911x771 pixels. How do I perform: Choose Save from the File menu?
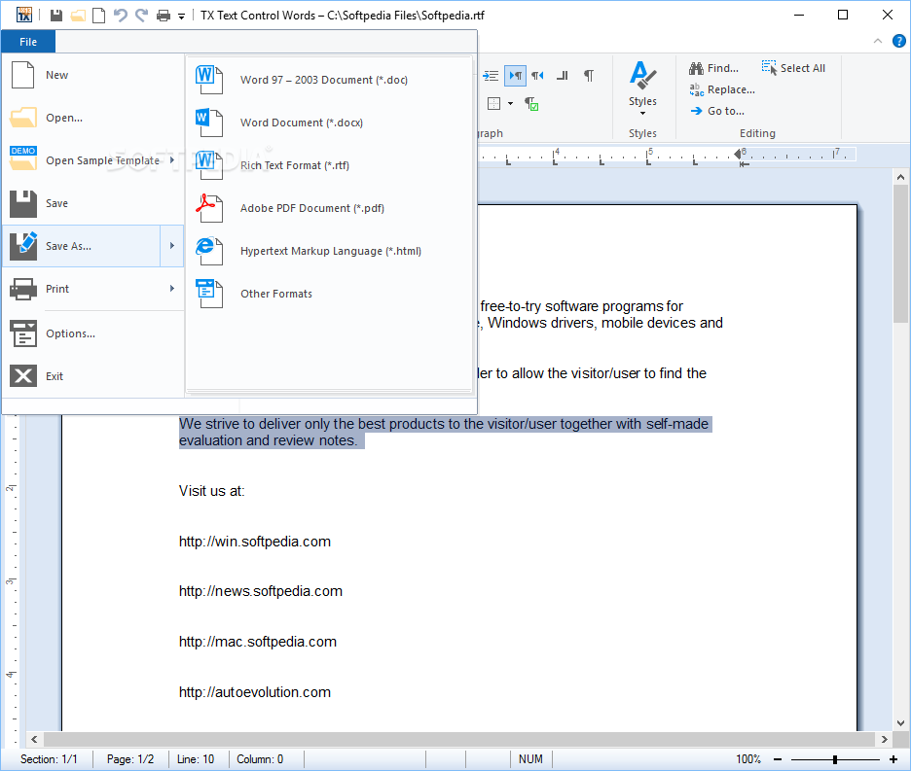(93, 203)
